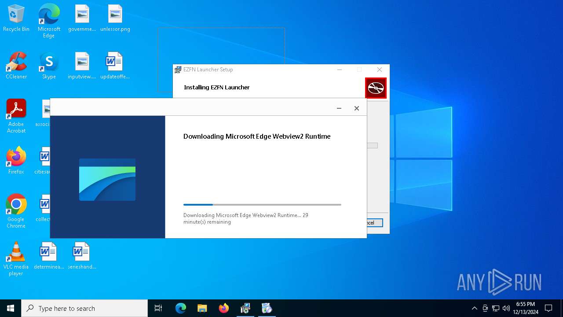This screenshot has height=317, width=563.
Task: Click the Edge Webview2 logo graphic
Action: point(107,180)
